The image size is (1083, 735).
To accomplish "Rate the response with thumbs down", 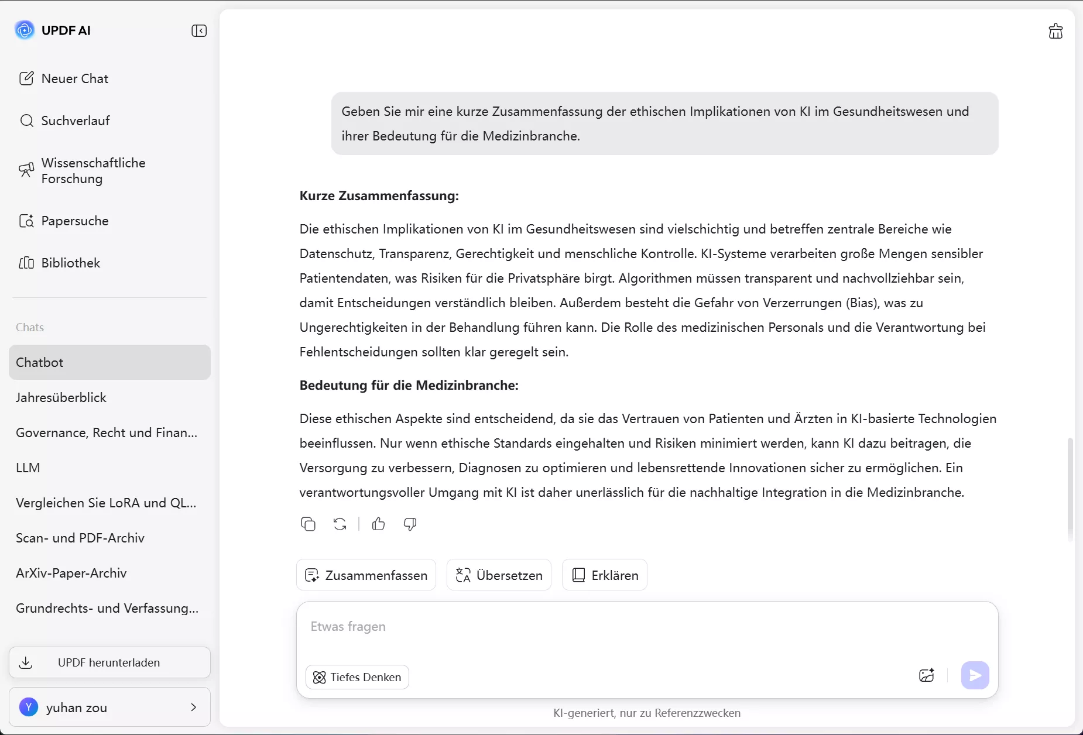I will [x=410, y=524].
